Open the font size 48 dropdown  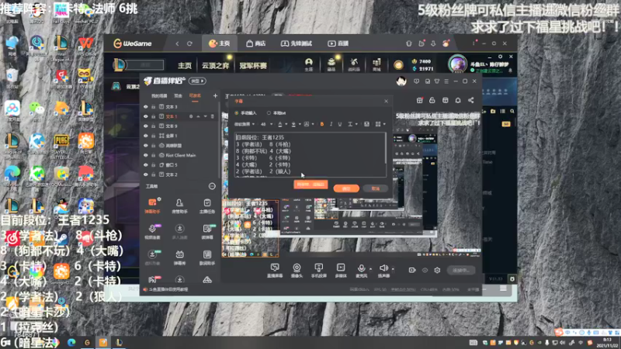[266, 124]
